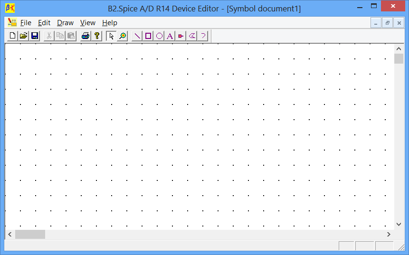This screenshot has width=409, height=255.
Task: Click the vertical scrollbar down arrow
Action: click(399, 225)
